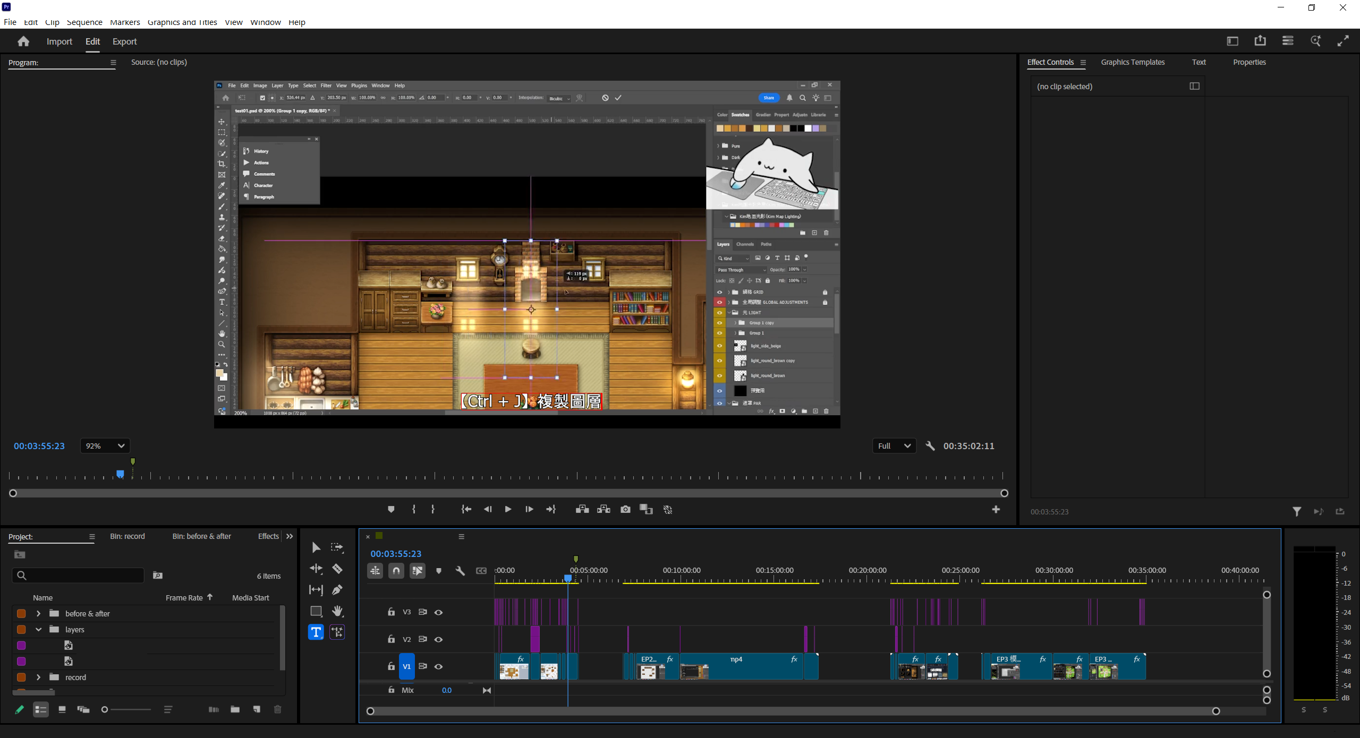Toggle V2 track lock
This screenshot has width=1360, height=738.
pyautogui.click(x=392, y=639)
